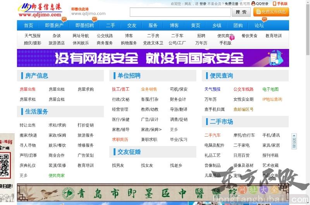Click 技工/普工 under 单位招聘
The height and width of the screenshot is (205, 310).
tap(121, 89)
